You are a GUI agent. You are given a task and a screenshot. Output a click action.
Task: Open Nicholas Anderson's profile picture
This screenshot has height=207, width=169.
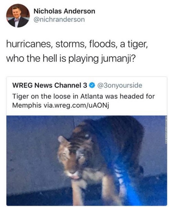pos(18,16)
